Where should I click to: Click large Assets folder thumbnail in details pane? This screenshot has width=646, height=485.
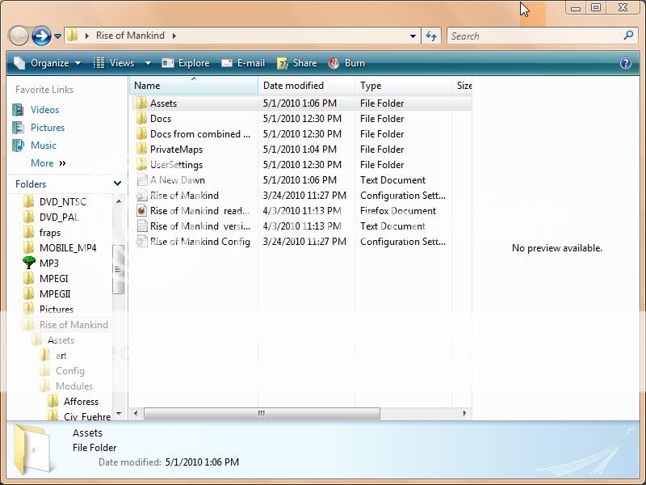[32, 449]
